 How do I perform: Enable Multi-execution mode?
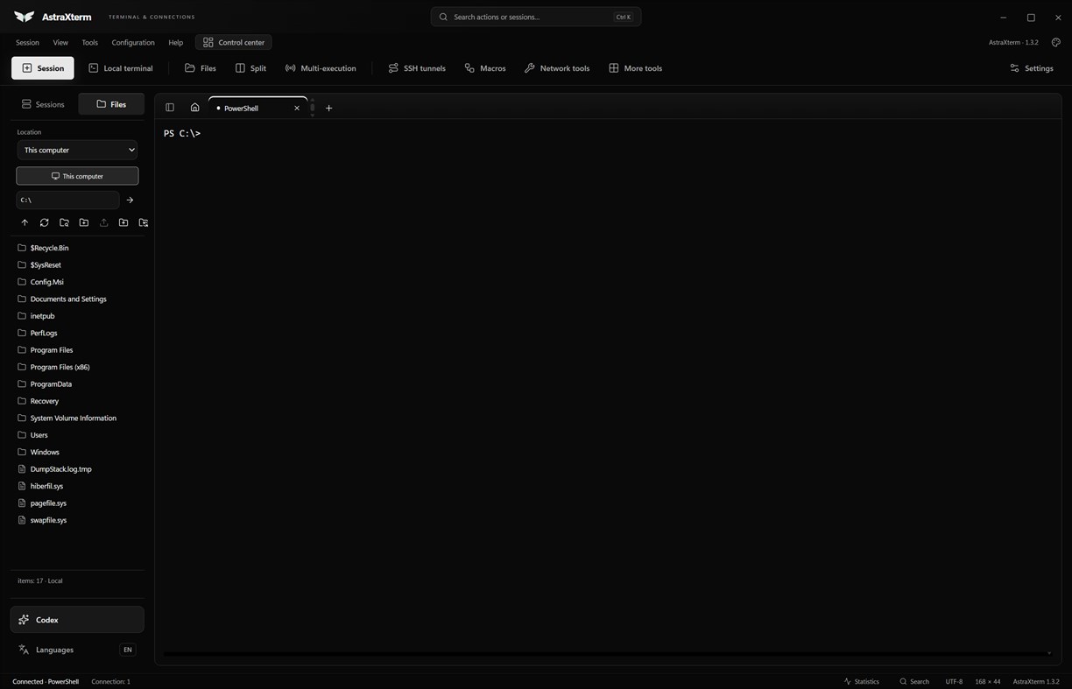click(321, 68)
